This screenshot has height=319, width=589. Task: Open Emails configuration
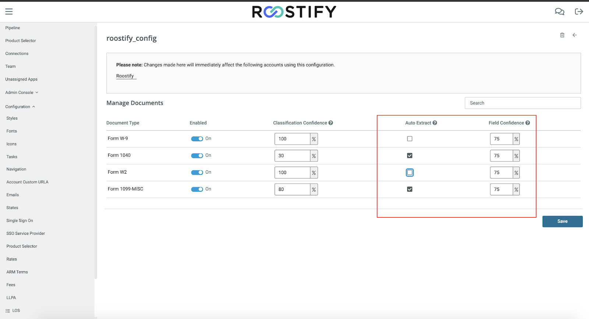click(13, 195)
